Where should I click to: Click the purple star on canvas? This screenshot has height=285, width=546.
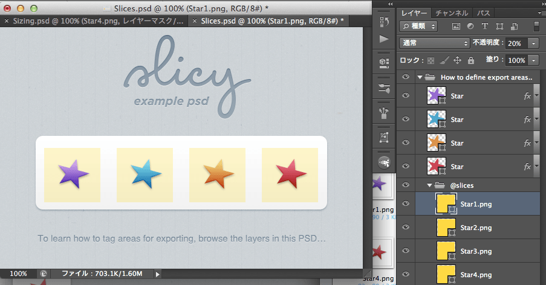[x=73, y=175]
